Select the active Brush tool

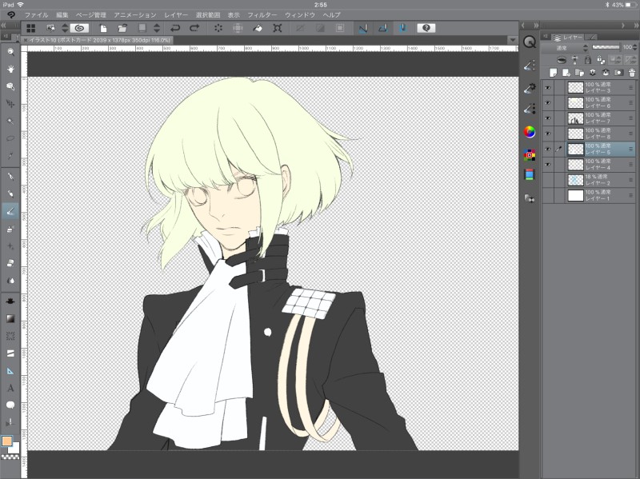pos(10,211)
